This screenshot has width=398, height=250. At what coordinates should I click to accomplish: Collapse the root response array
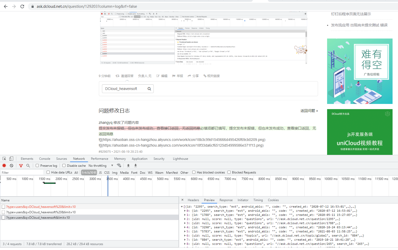[182, 207]
